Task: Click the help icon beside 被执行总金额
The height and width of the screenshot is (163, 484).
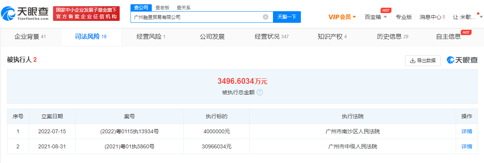Action: click(x=260, y=93)
